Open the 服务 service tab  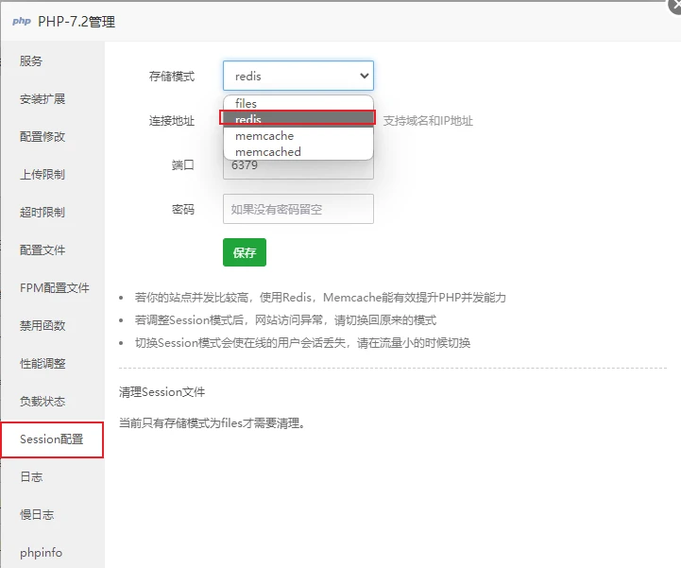(x=31, y=61)
